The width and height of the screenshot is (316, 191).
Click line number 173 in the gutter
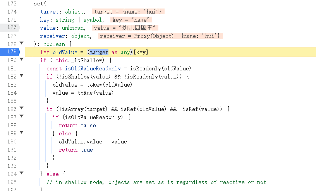12,3
